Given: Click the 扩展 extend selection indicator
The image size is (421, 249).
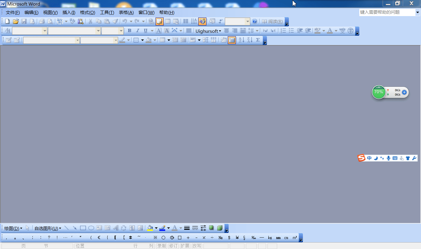Looking at the screenshot, I should (x=185, y=246).
